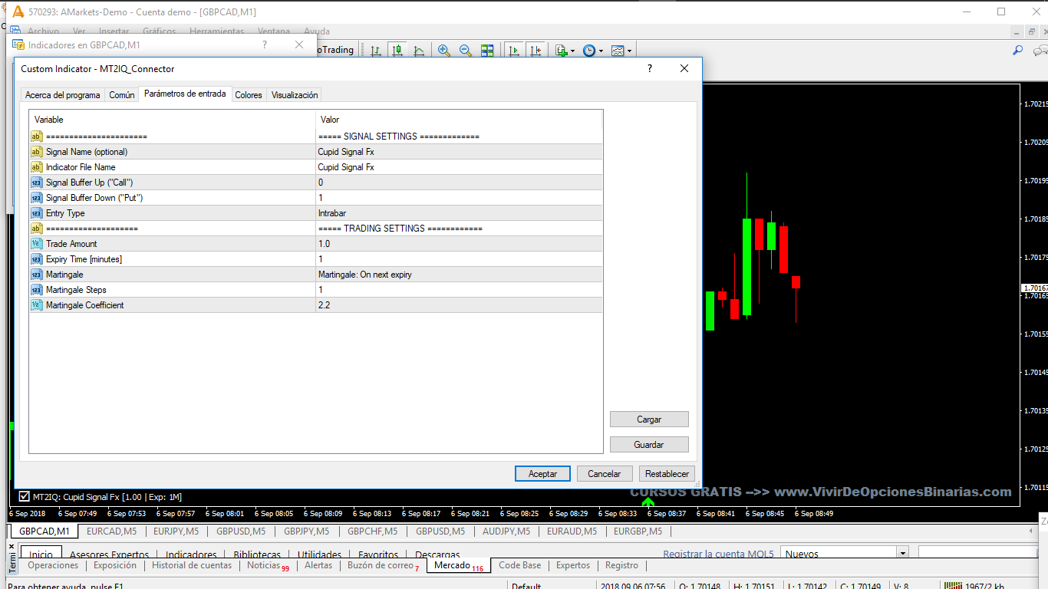Switch to the Acerca del programa tab
The image size is (1048, 589).
pyautogui.click(x=63, y=95)
